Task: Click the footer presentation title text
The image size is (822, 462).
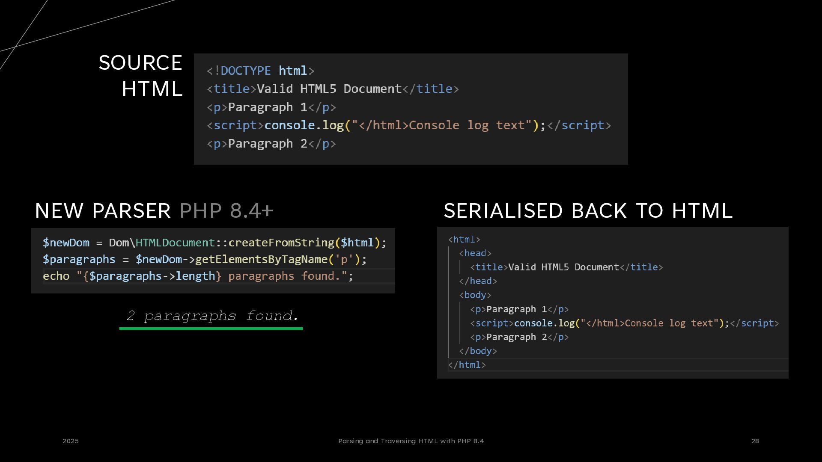Action: 411,441
